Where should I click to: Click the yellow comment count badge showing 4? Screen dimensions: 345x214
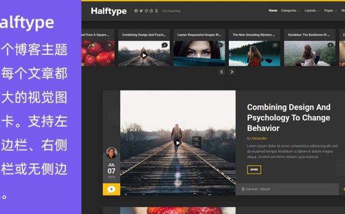click(111, 189)
